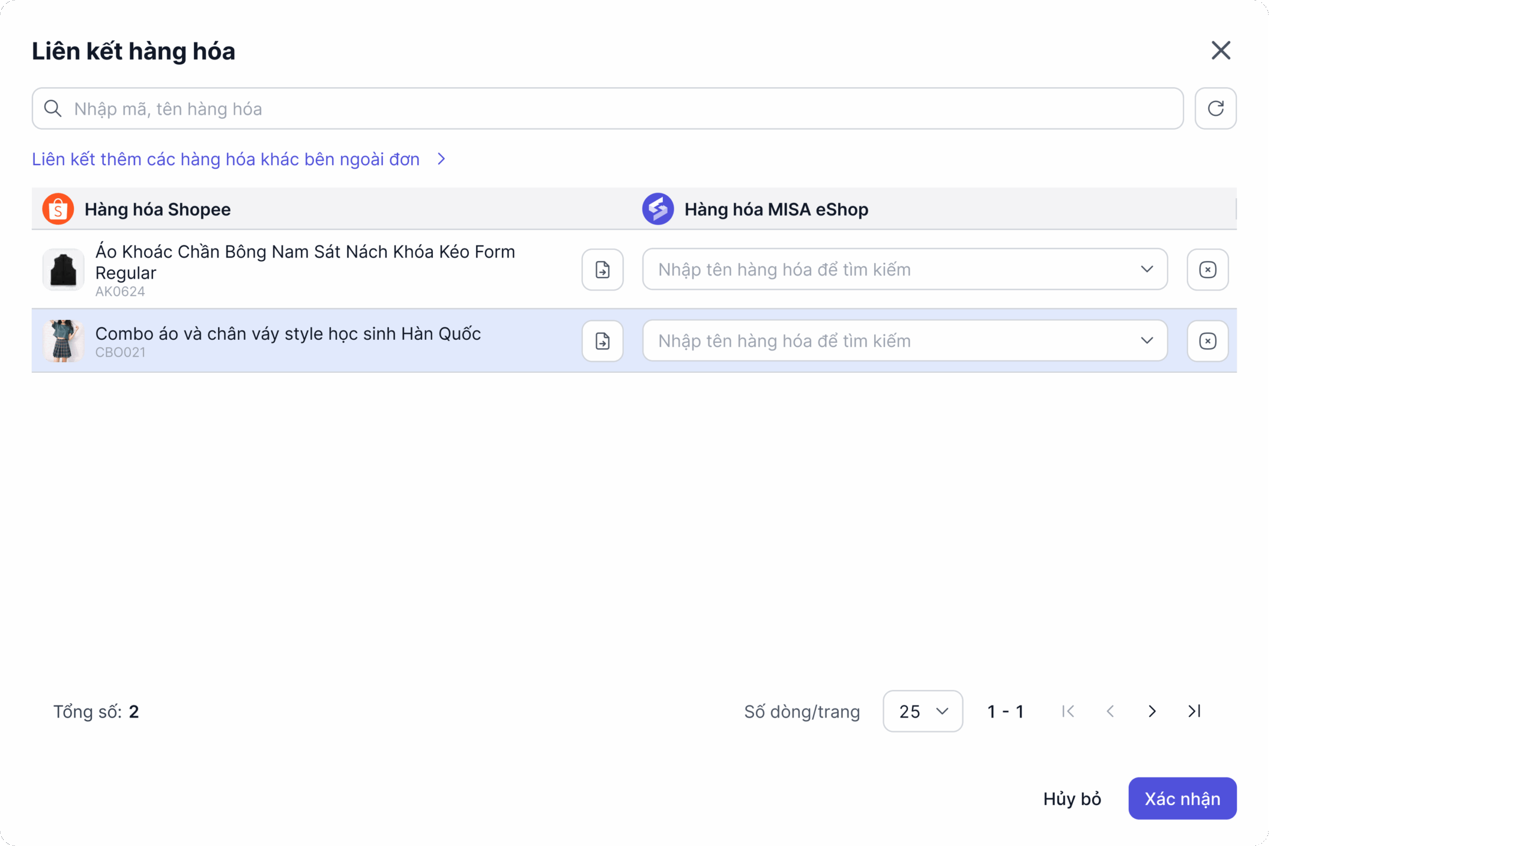Jump to first page arrow
Viewport: 1537px width, 846px height.
pos(1068,712)
